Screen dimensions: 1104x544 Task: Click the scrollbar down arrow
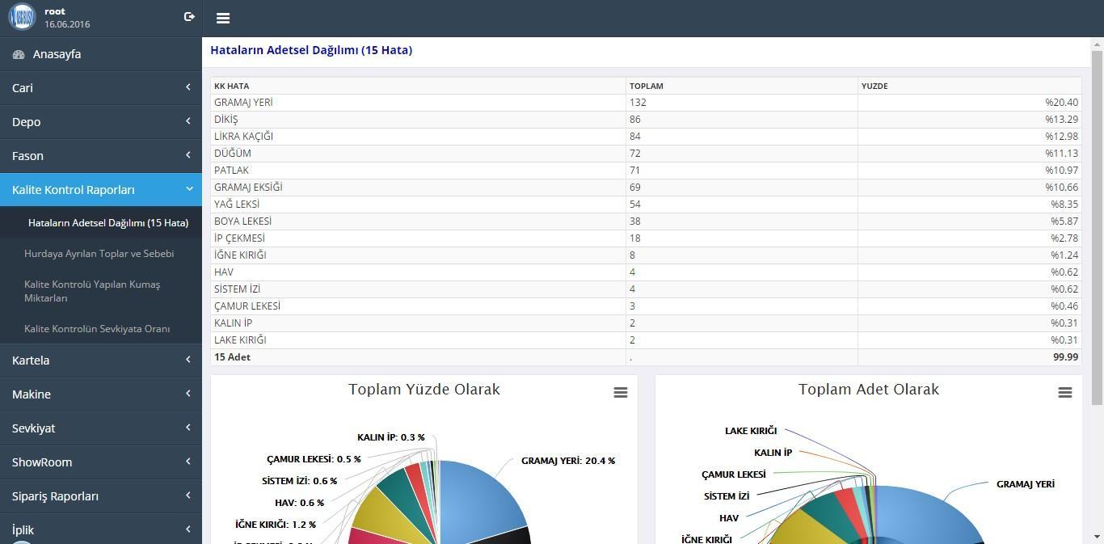tap(1097, 537)
